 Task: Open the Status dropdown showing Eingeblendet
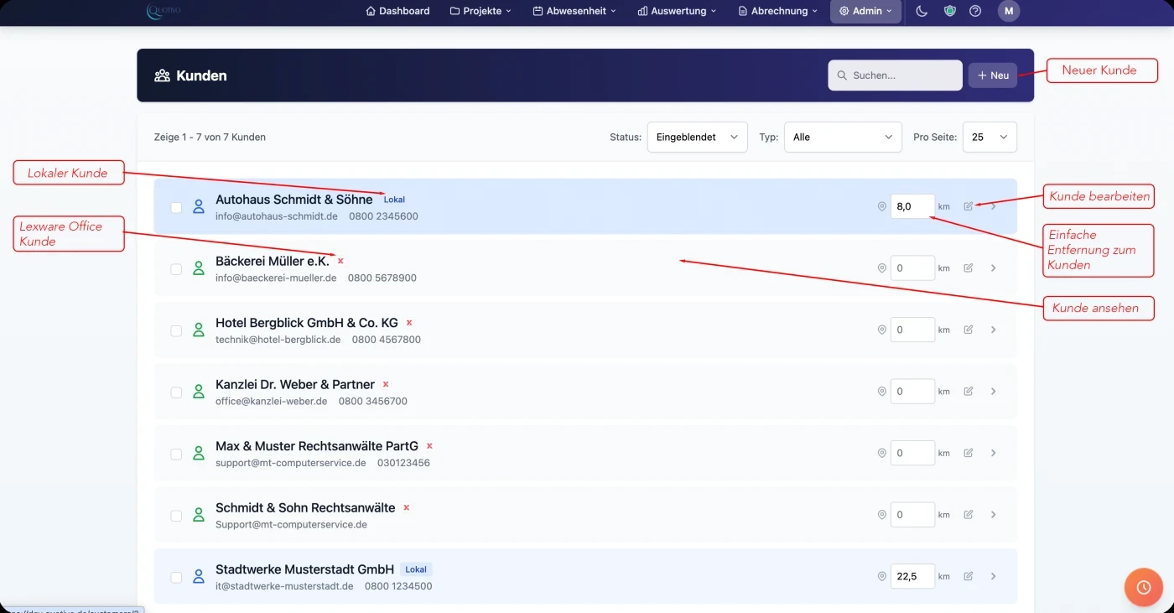pyautogui.click(x=697, y=137)
